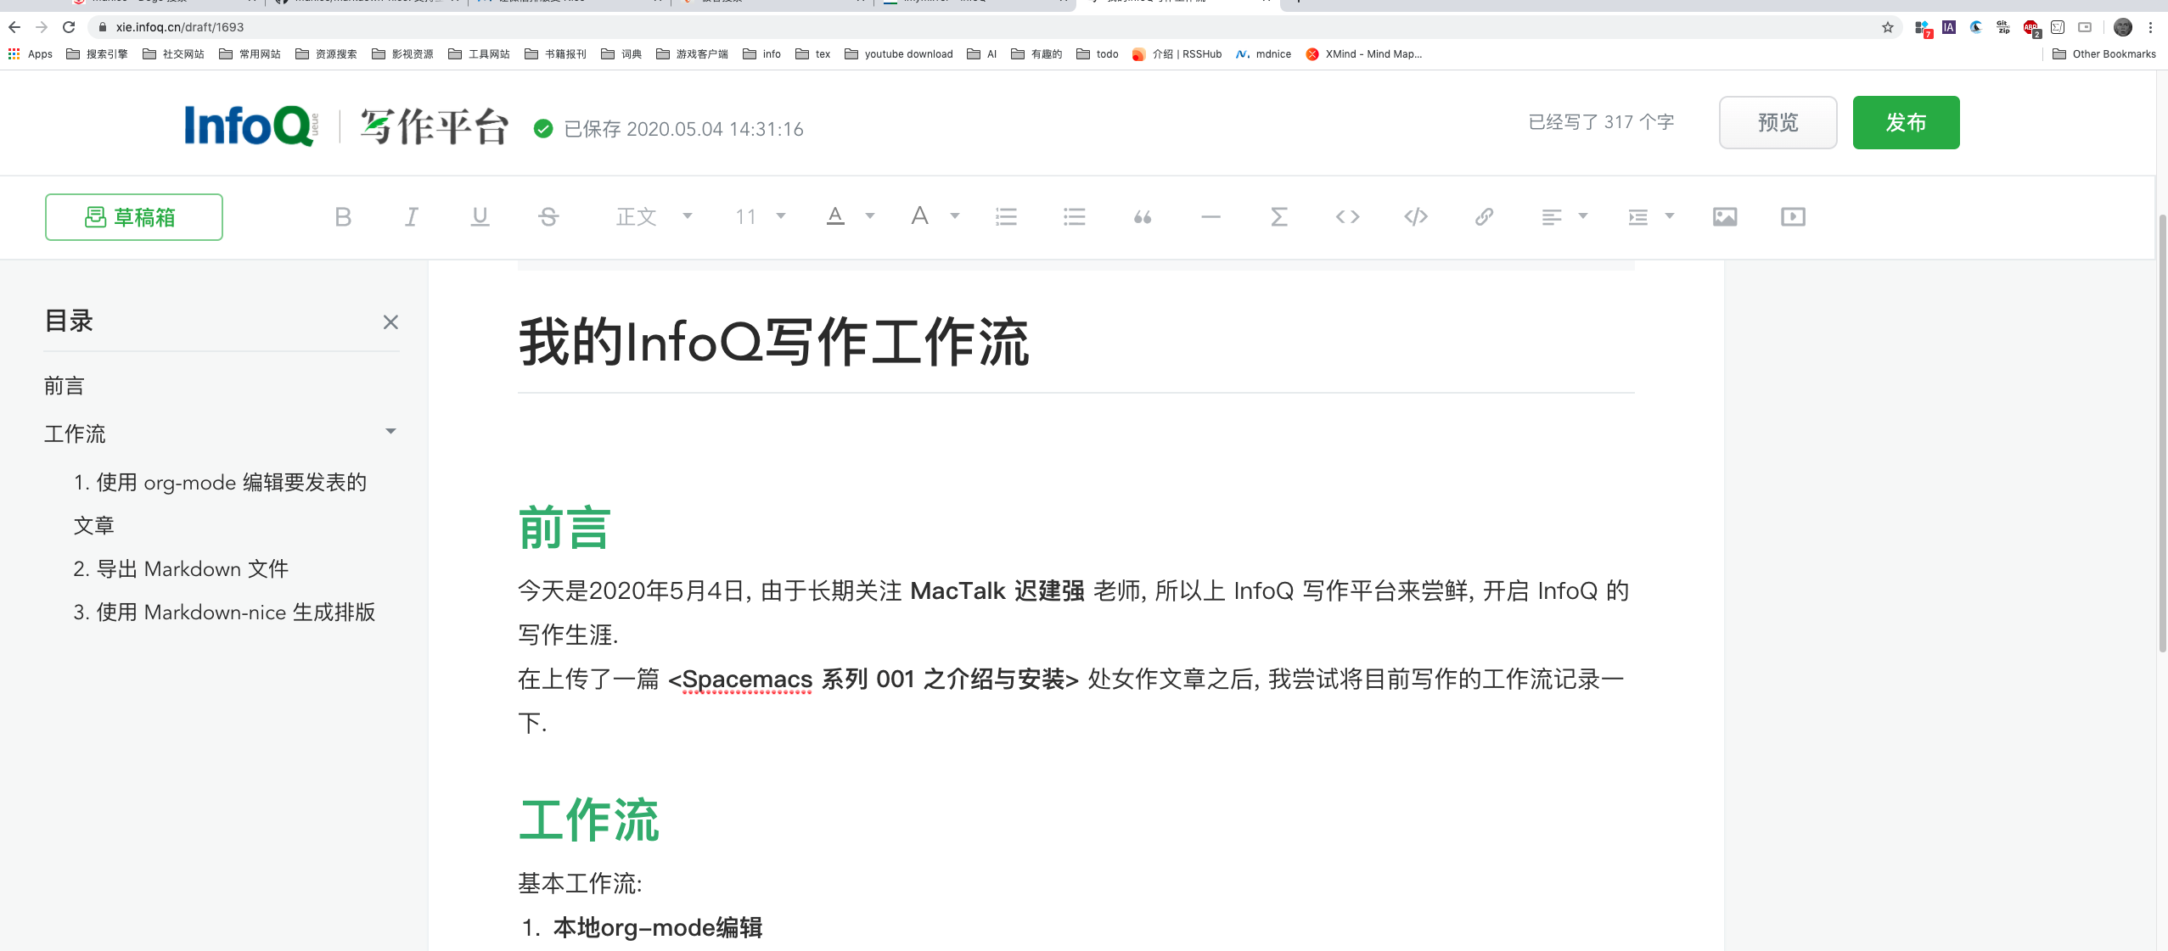Viewport: 2168px width, 951px height.
Task: Insert a video into the article
Action: [x=1793, y=217]
